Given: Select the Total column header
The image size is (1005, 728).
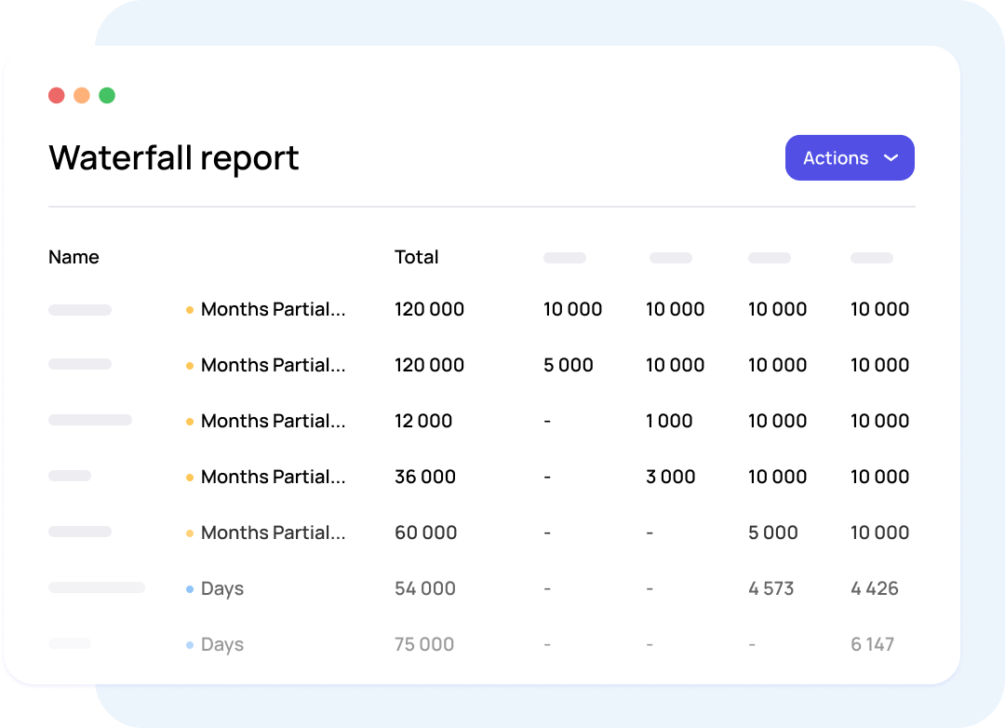Looking at the screenshot, I should coord(416,257).
